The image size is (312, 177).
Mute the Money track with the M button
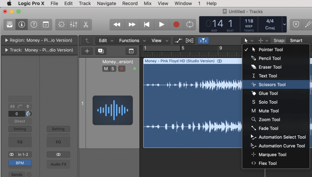[105, 68]
